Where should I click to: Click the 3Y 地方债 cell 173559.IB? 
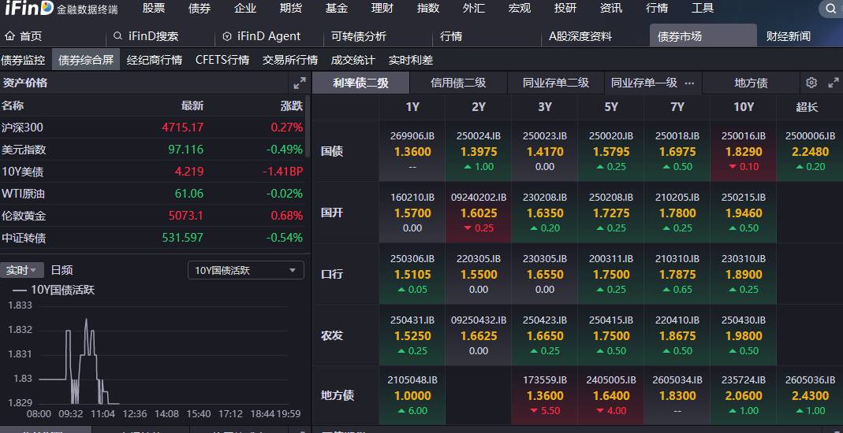[x=545, y=395]
